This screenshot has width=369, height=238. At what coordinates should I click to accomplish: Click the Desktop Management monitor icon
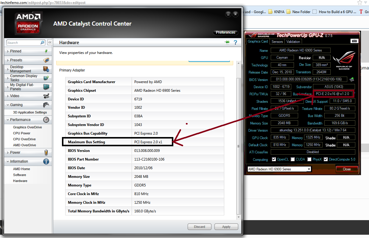[46, 69]
